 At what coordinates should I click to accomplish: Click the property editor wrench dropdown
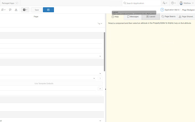coord(100,23)
